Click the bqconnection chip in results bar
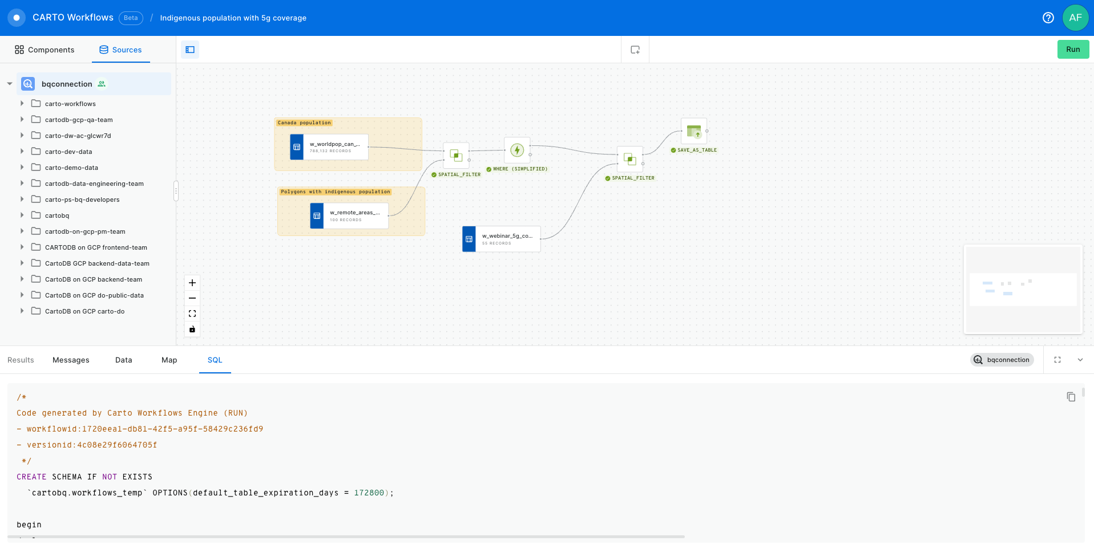Image resolution: width=1094 pixels, height=545 pixels. [1002, 360]
